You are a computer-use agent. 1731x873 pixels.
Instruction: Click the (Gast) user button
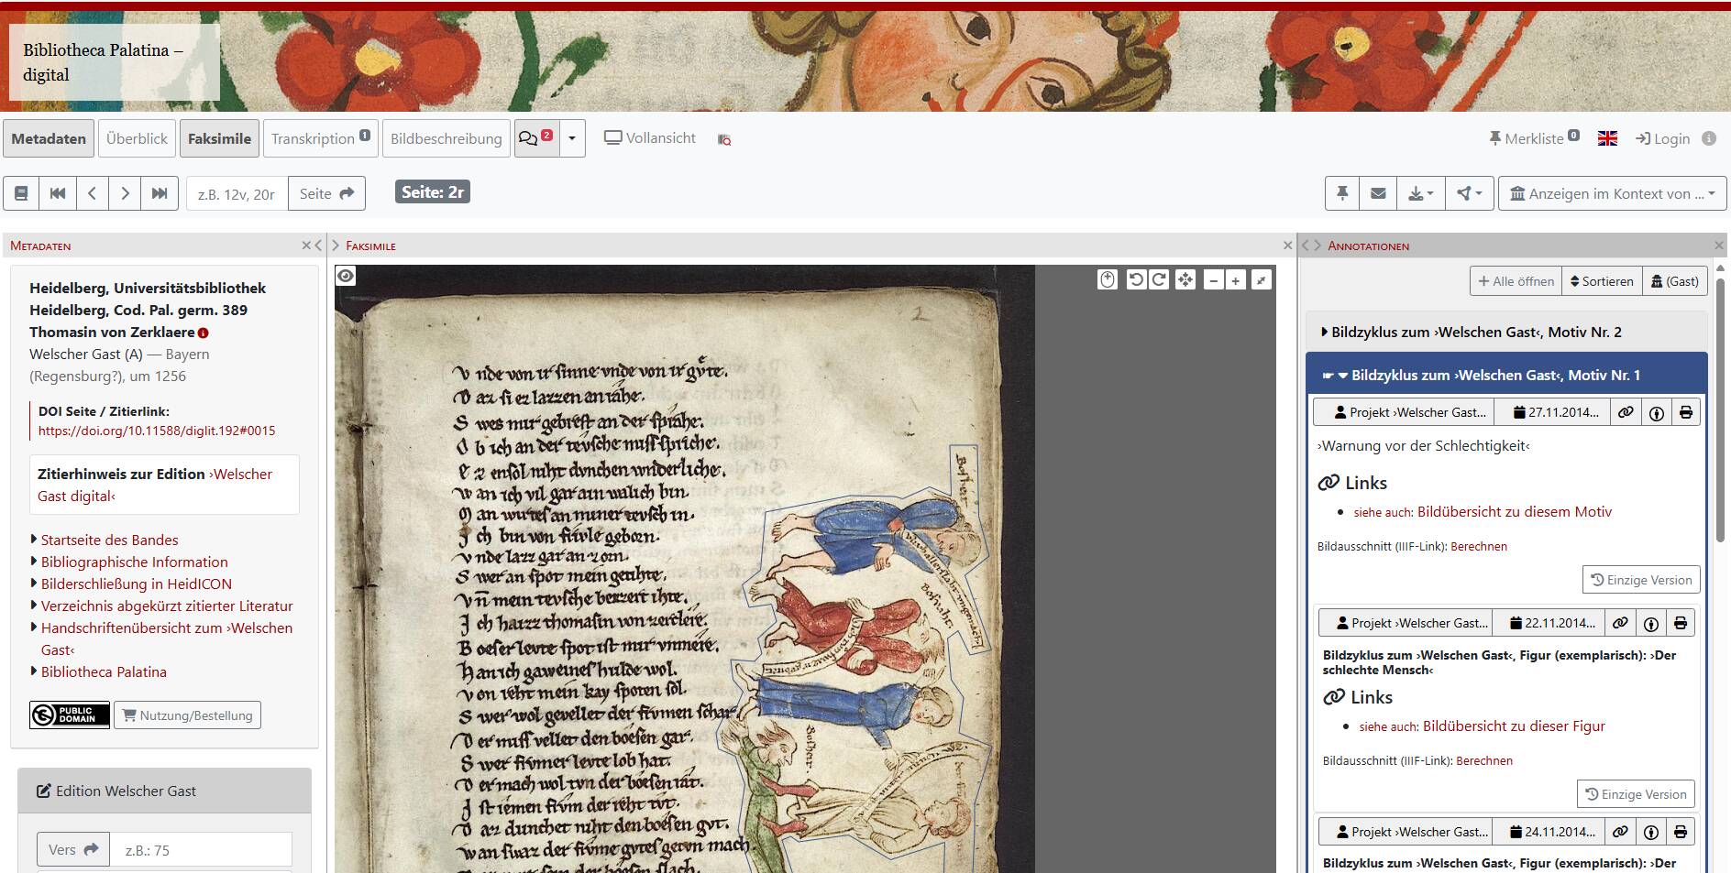1674,281
